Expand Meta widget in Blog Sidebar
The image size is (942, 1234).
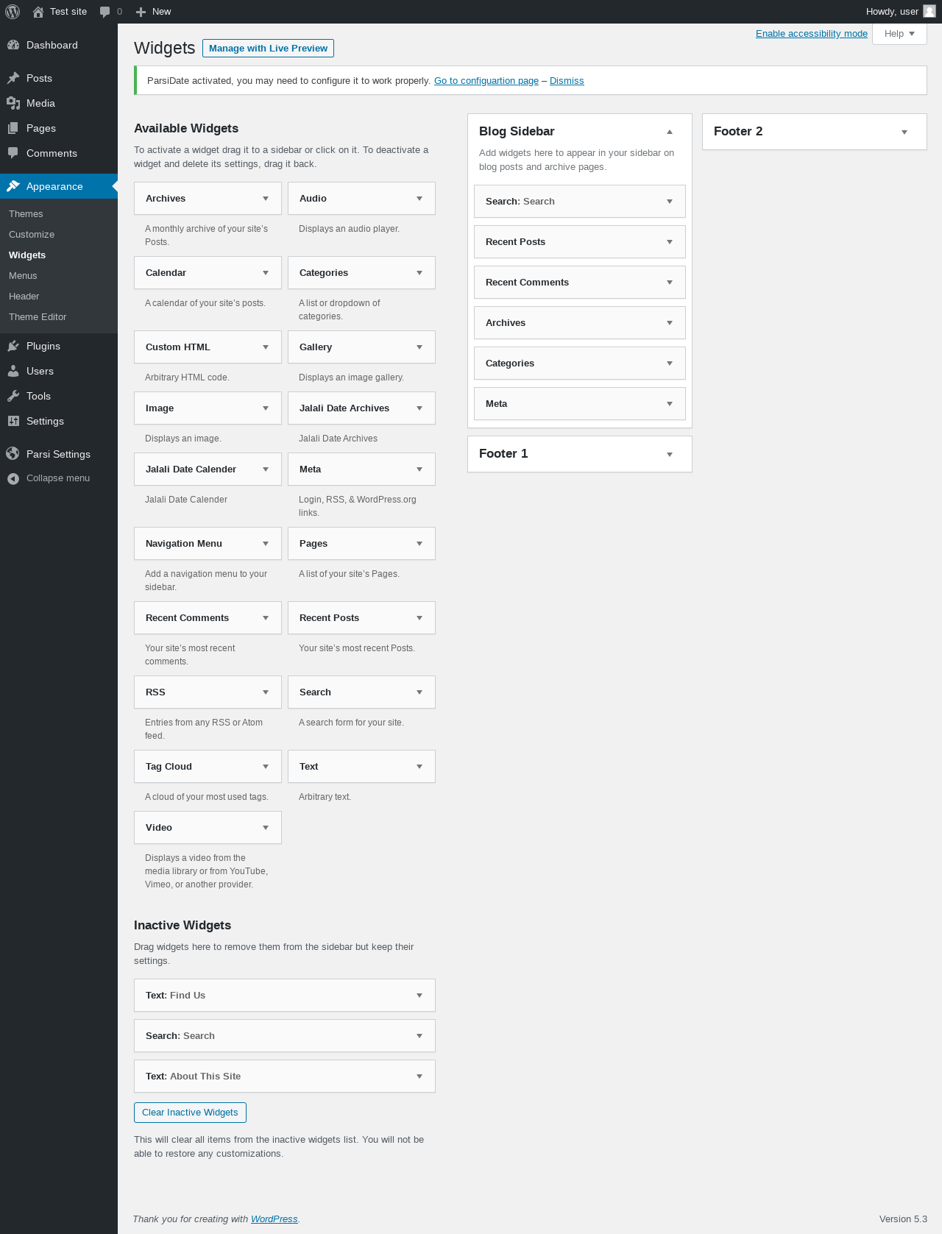pyautogui.click(x=670, y=404)
